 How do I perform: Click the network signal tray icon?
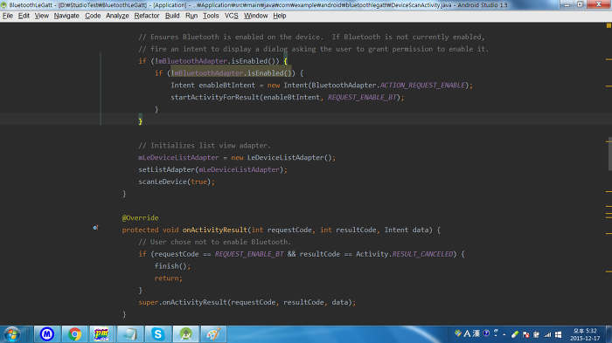(x=547, y=335)
